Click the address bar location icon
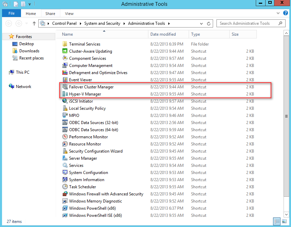 (42, 23)
